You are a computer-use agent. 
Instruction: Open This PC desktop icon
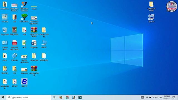point(44,44)
